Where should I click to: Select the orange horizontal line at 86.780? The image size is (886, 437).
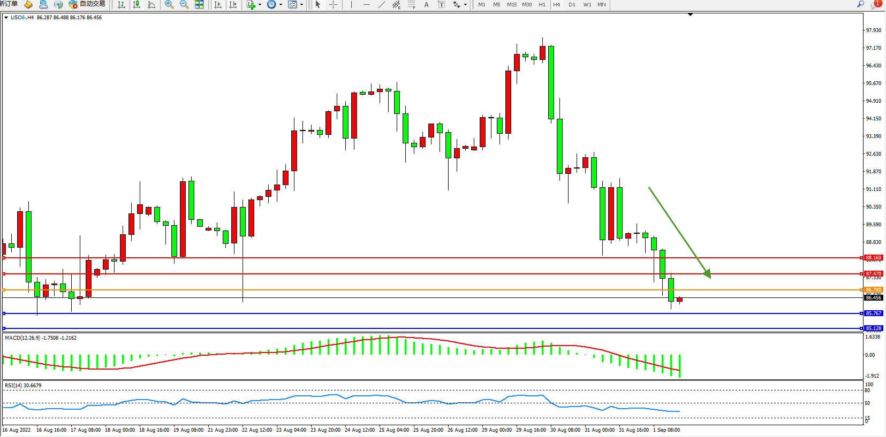tap(428, 290)
